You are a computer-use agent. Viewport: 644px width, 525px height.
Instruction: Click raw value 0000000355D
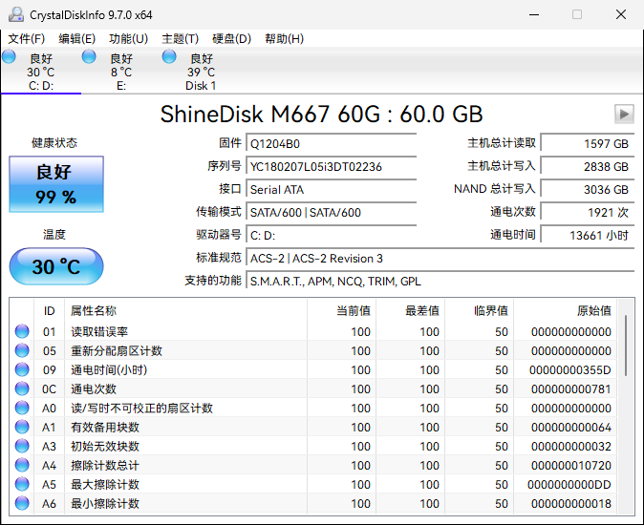[x=570, y=370]
